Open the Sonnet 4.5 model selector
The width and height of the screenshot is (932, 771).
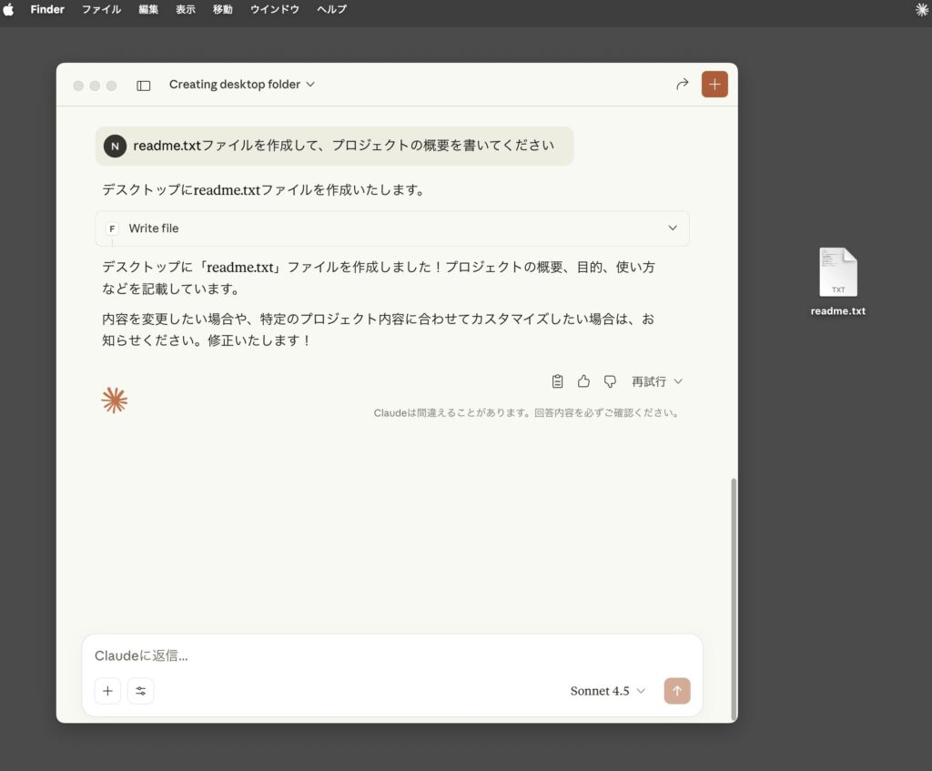click(x=607, y=691)
